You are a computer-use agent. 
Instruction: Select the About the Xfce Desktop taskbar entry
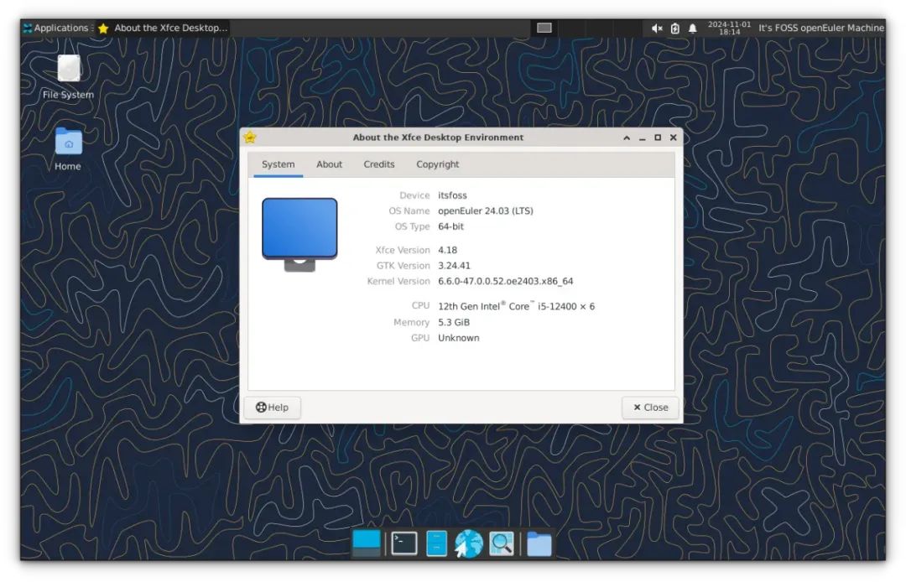coord(163,28)
